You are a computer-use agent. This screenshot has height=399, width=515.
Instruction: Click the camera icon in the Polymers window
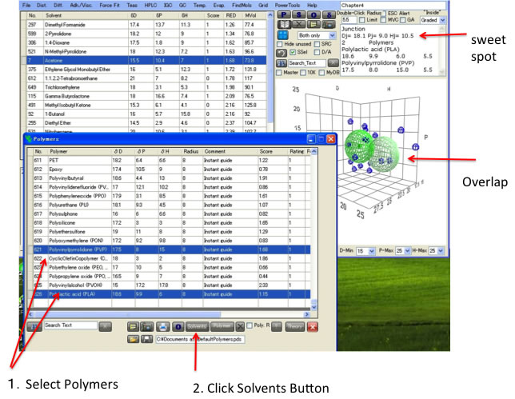pyautogui.click(x=147, y=327)
